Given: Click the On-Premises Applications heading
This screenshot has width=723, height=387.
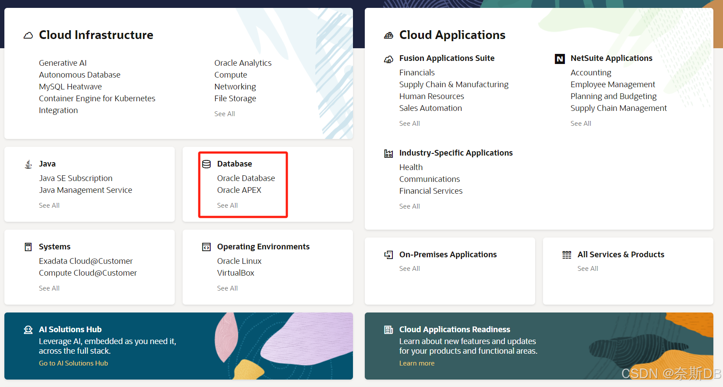Looking at the screenshot, I should [448, 255].
